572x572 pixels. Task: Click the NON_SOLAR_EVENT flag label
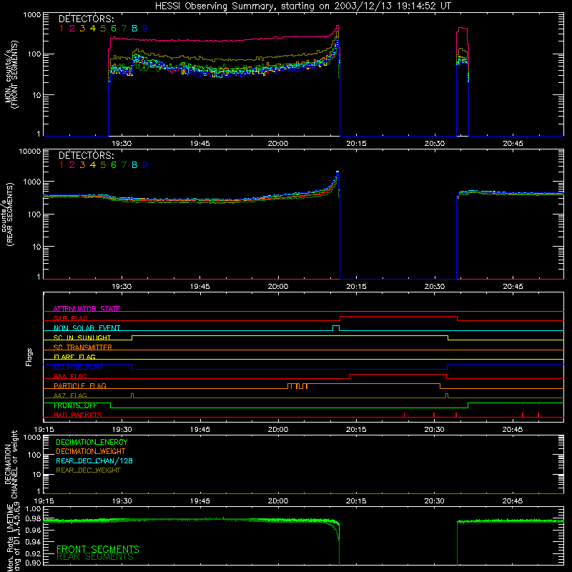(87, 328)
